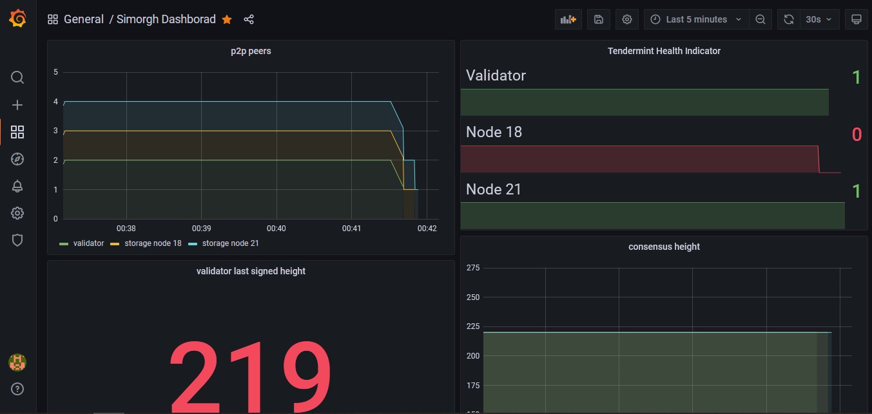Toggle the star to unfavorite dashboard
872x414 pixels.
(227, 19)
